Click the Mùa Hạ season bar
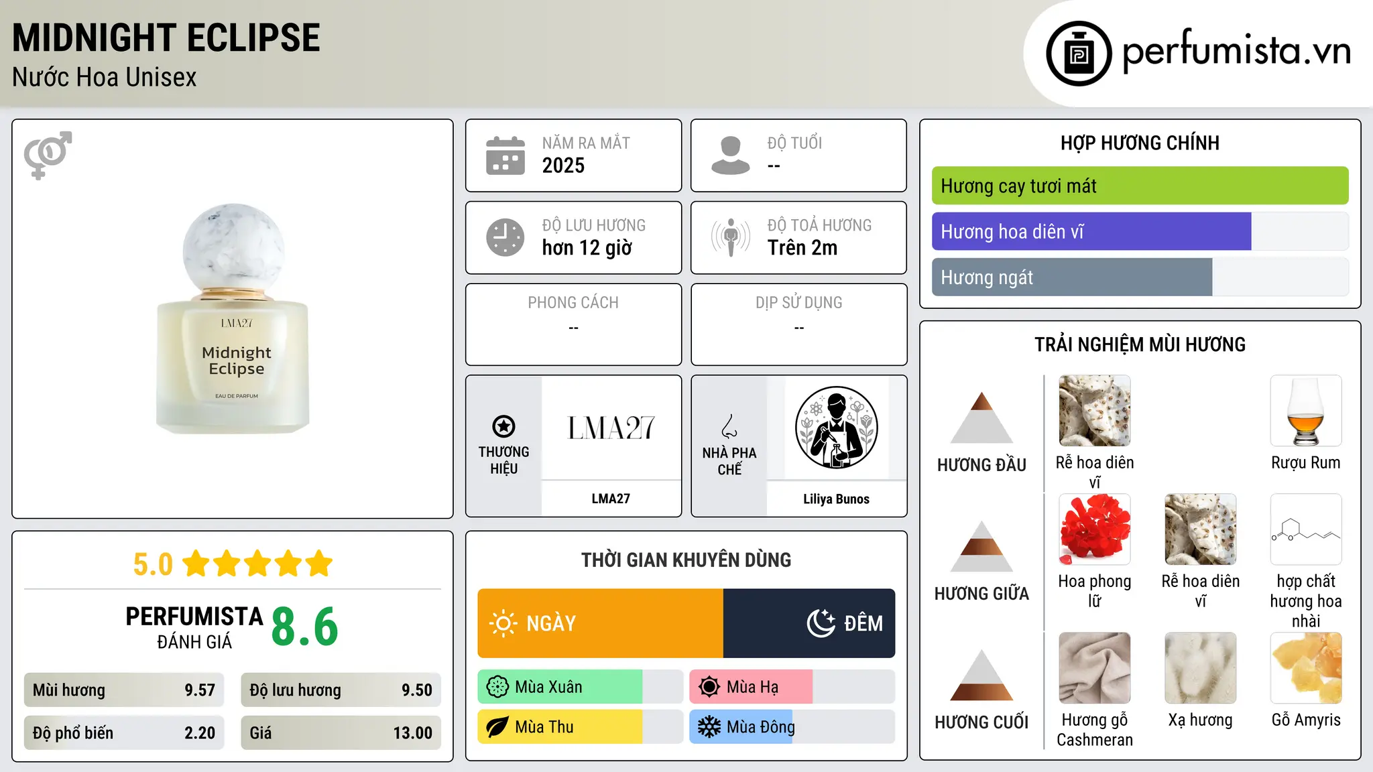Image resolution: width=1373 pixels, height=772 pixels. pyautogui.click(x=792, y=687)
